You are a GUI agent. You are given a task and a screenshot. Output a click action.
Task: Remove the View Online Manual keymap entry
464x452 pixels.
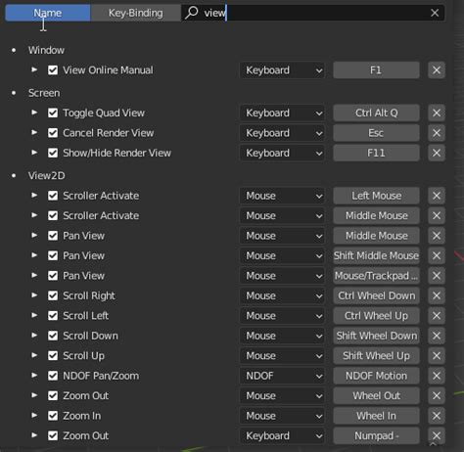(437, 70)
